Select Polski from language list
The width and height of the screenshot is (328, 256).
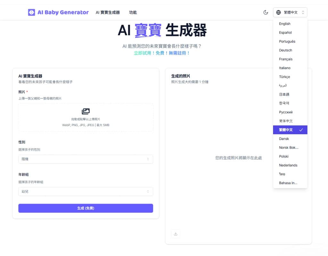(x=290, y=156)
